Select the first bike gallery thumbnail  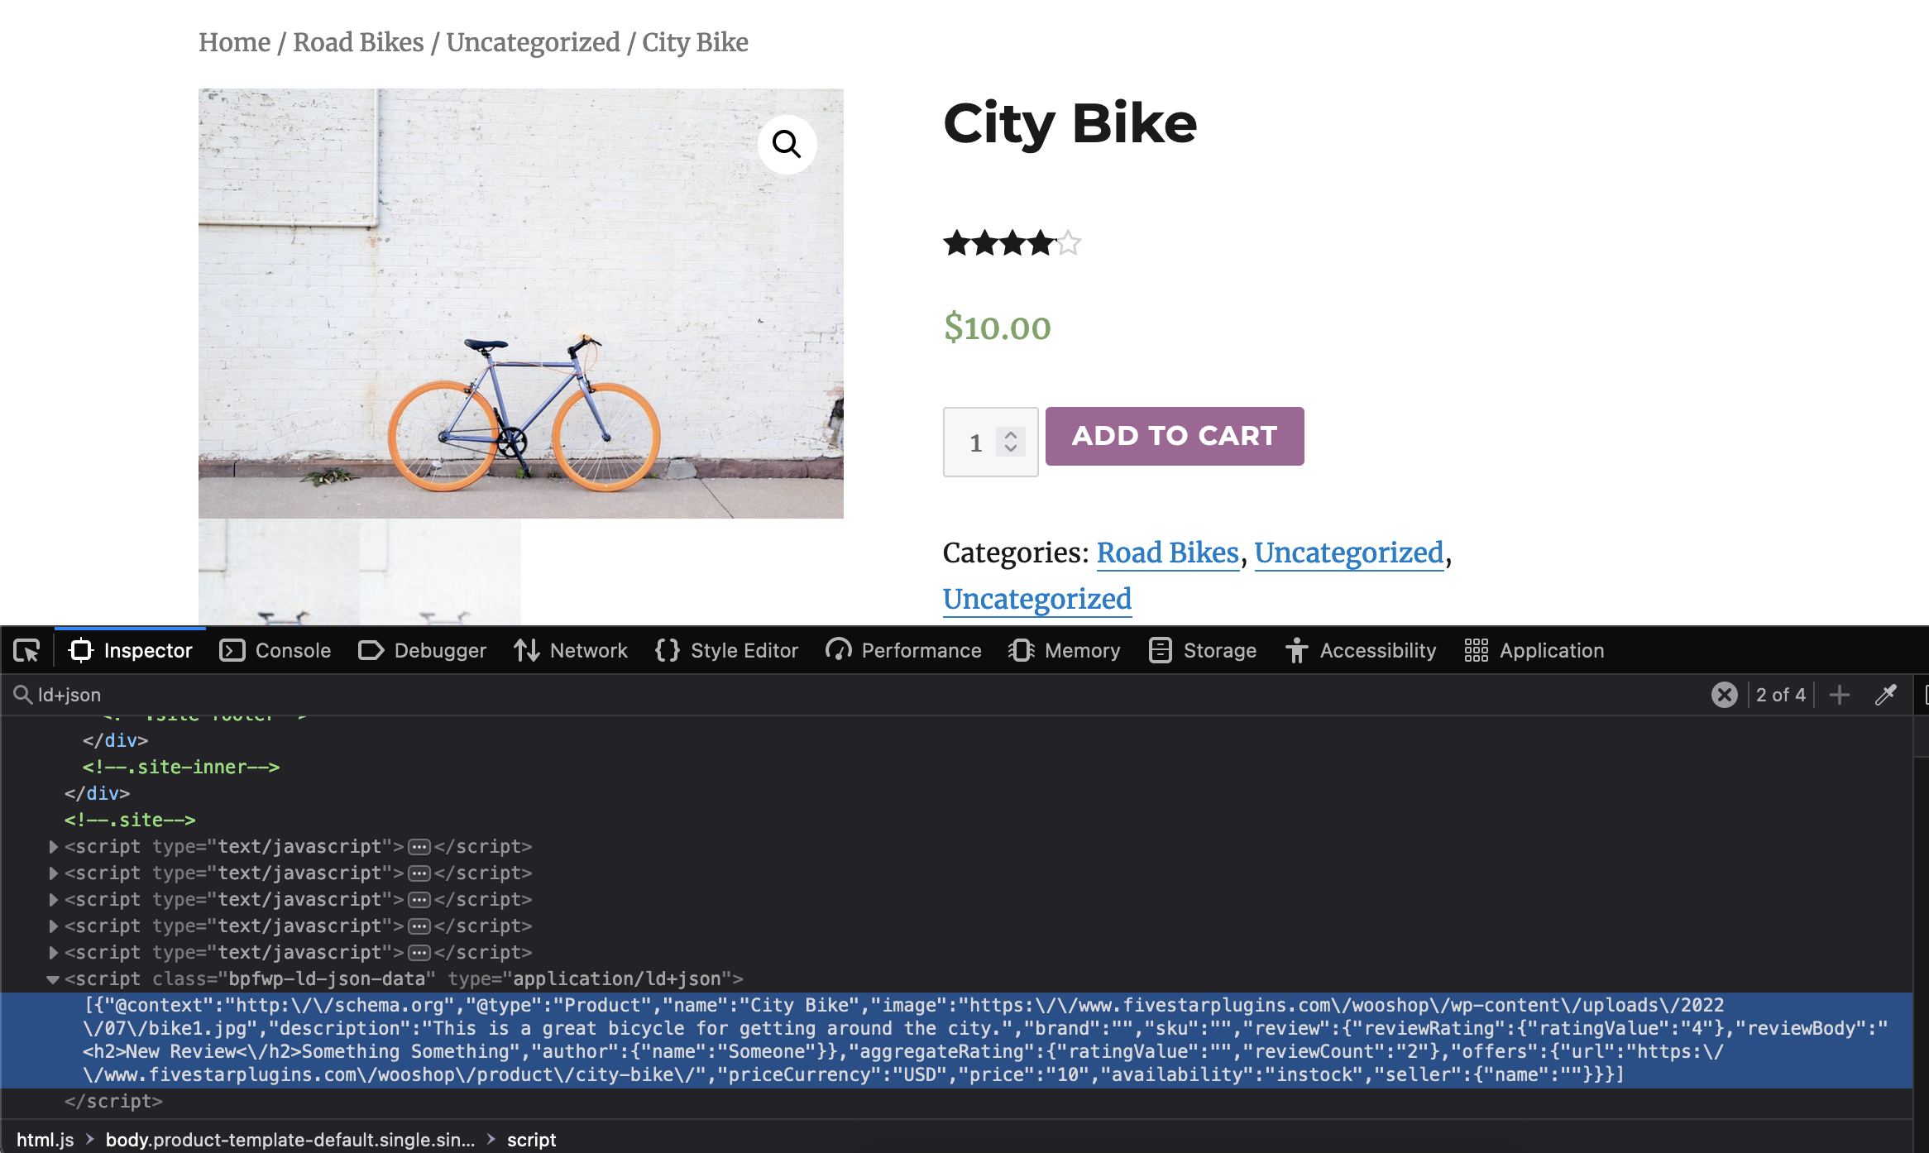(279, 572)
